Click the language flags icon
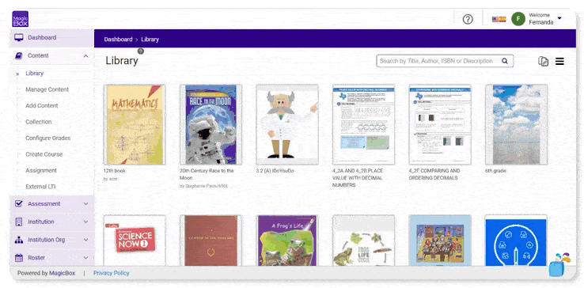The image size is (584, 288). point(499,19)
